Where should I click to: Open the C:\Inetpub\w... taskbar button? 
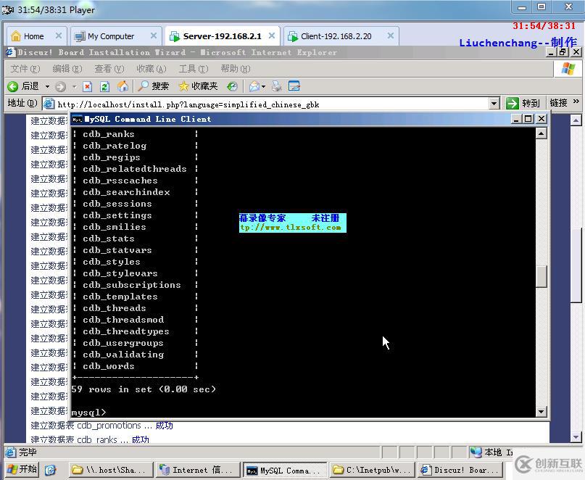point(372,470)
